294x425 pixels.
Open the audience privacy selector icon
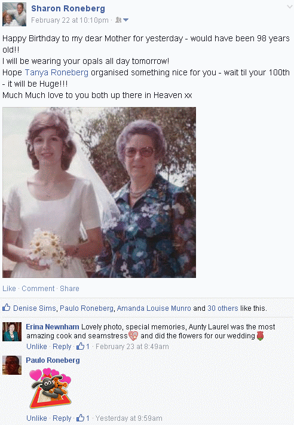122,20
